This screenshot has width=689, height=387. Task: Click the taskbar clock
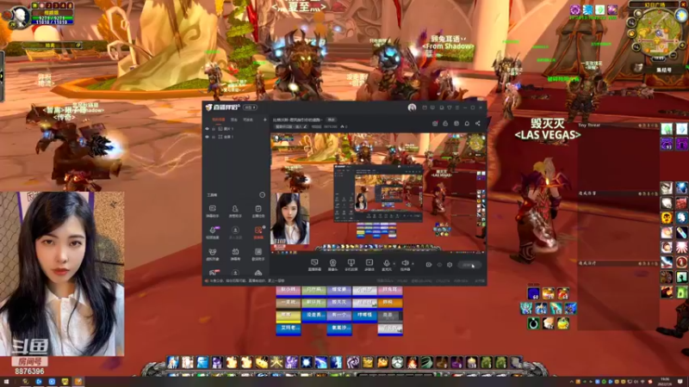[665, 382]
